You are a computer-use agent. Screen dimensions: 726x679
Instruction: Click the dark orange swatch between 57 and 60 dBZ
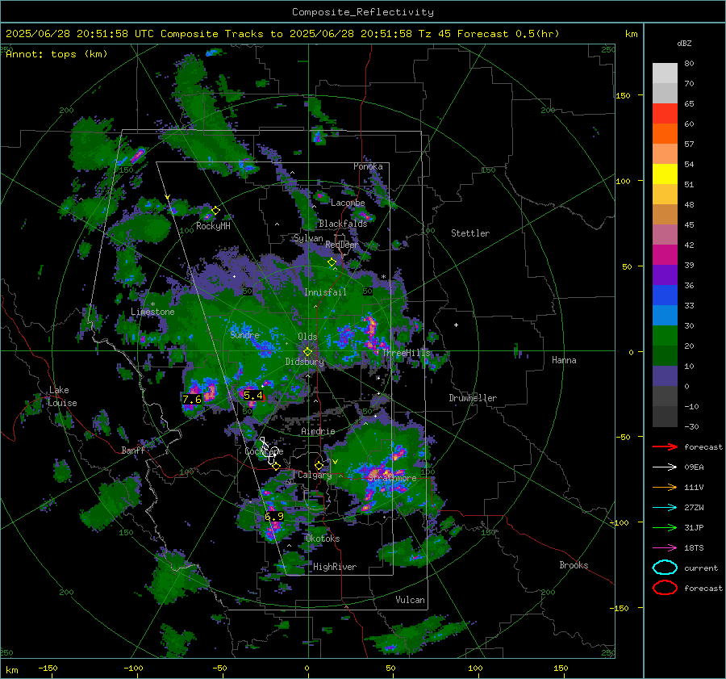pyautogui.click(x=665, y=134)
